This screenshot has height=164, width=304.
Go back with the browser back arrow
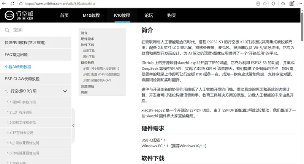click(x=4, y=3)
